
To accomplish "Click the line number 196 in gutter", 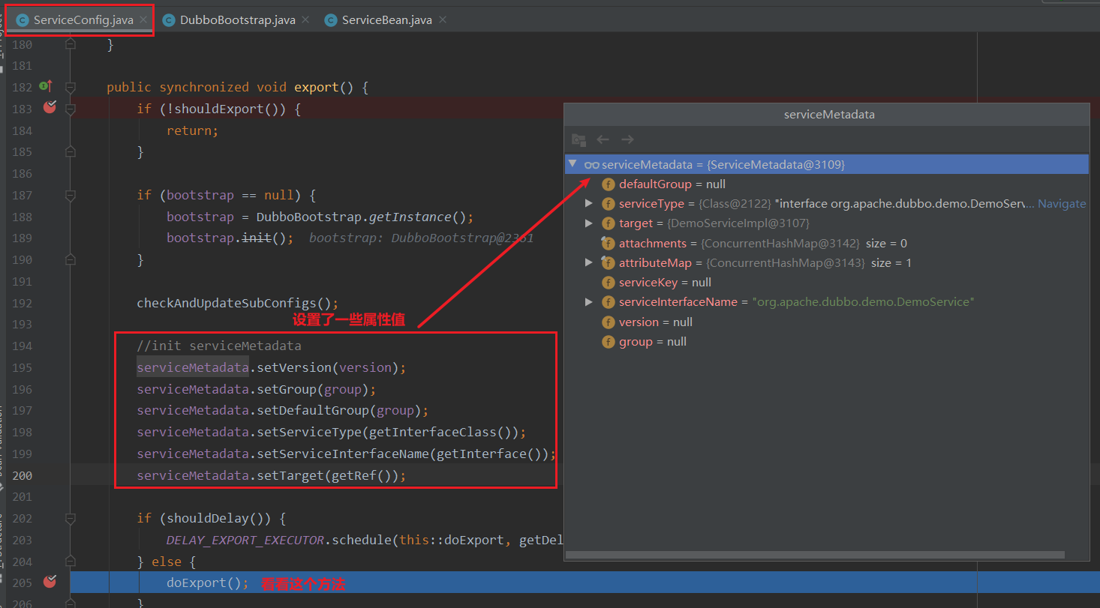I will pos(22,389).
